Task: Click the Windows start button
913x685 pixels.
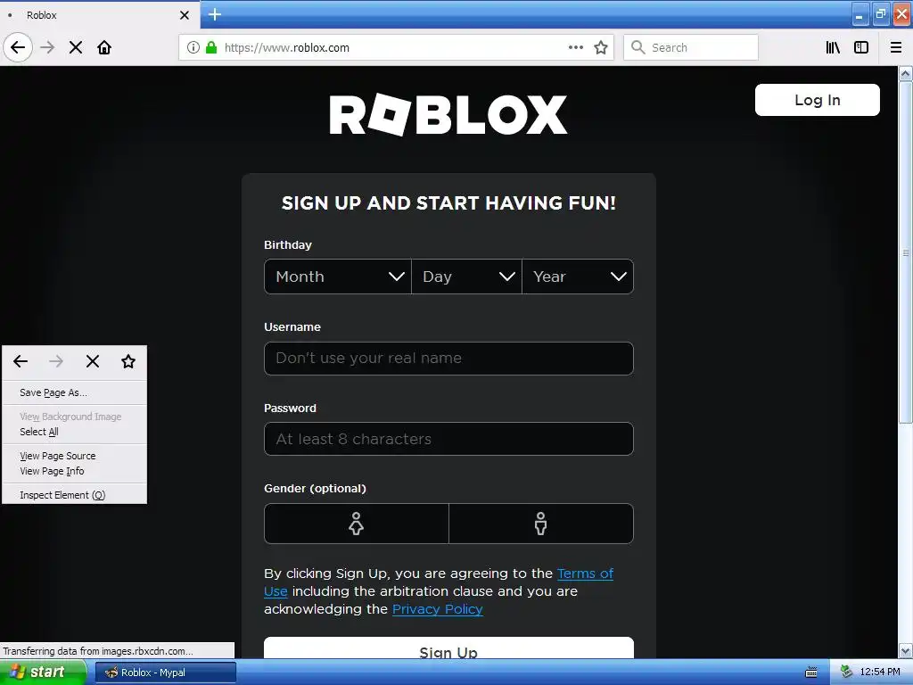Action: [43, 673]
